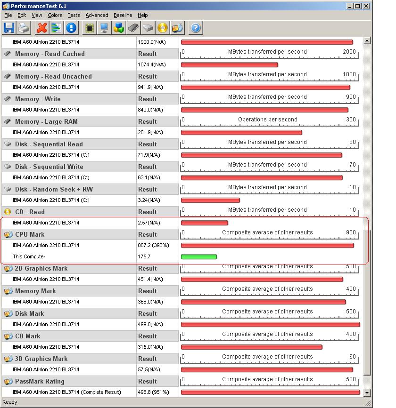Image resolution: width=396 pixels, height=408 pixels.
Task: Run the memory test RAM chip icon
Action: pos(133,28)
